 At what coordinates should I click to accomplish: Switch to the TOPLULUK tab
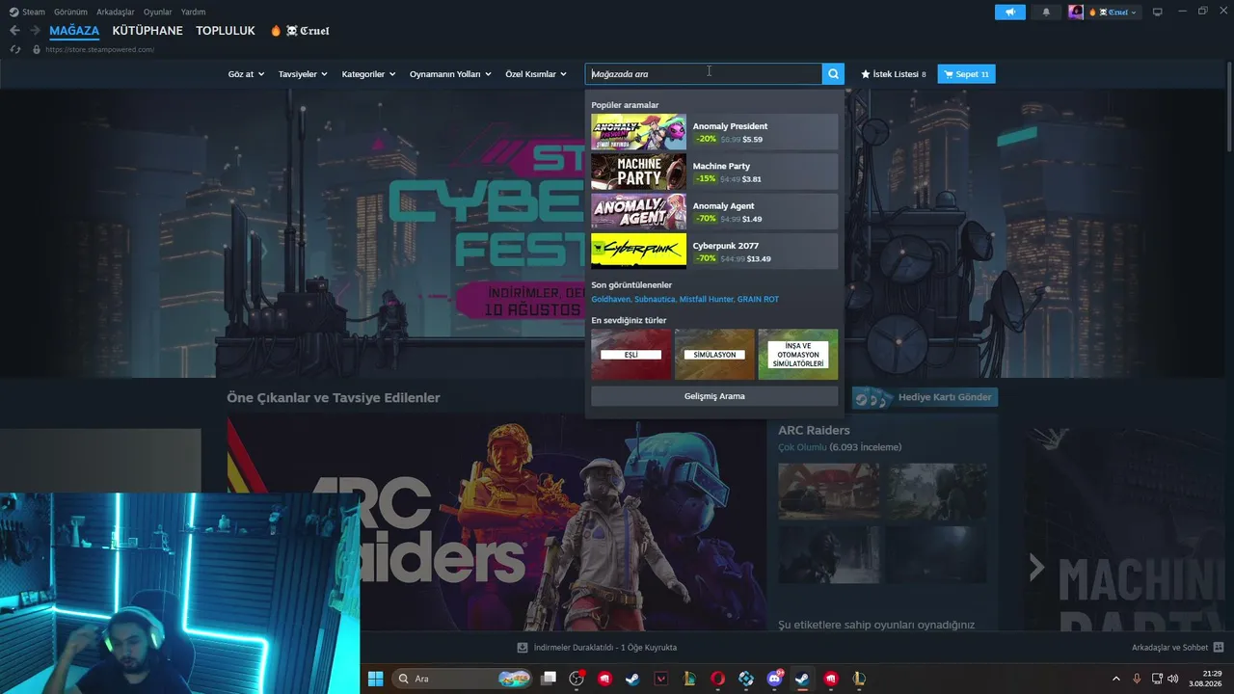point(226,31)
